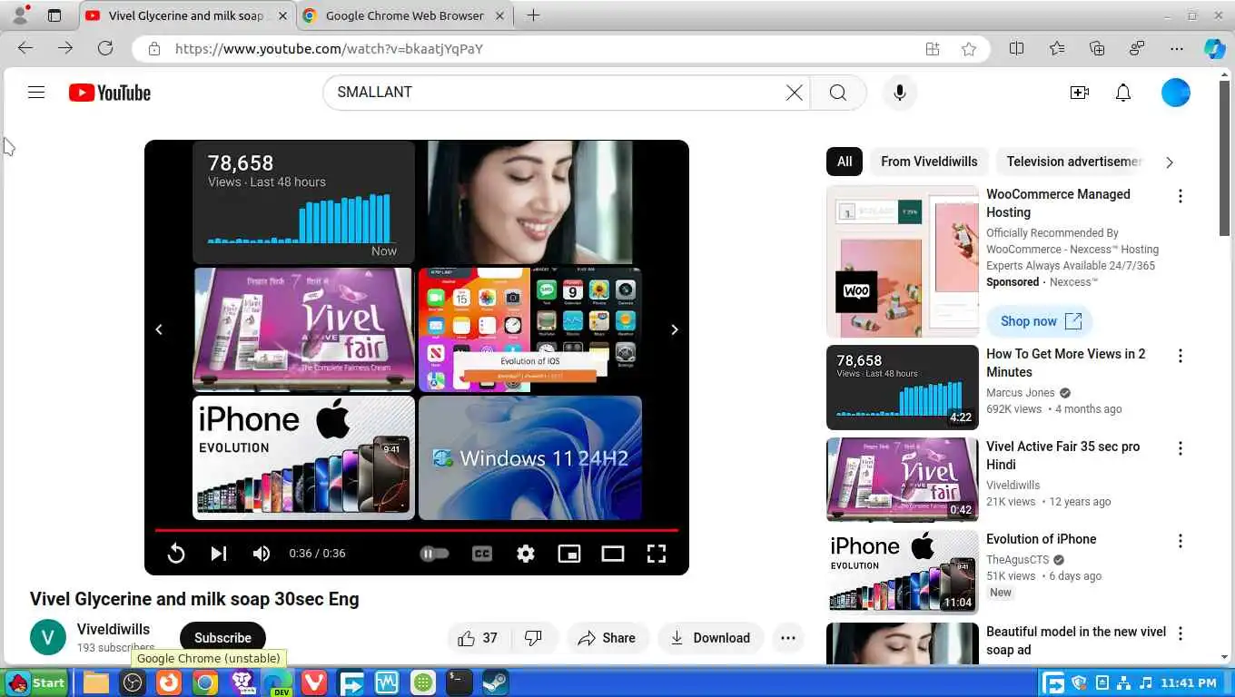Screen dimensions: 1235x697
Task: Toggle the autoplay switch
Action: click(x=434, y=554)
